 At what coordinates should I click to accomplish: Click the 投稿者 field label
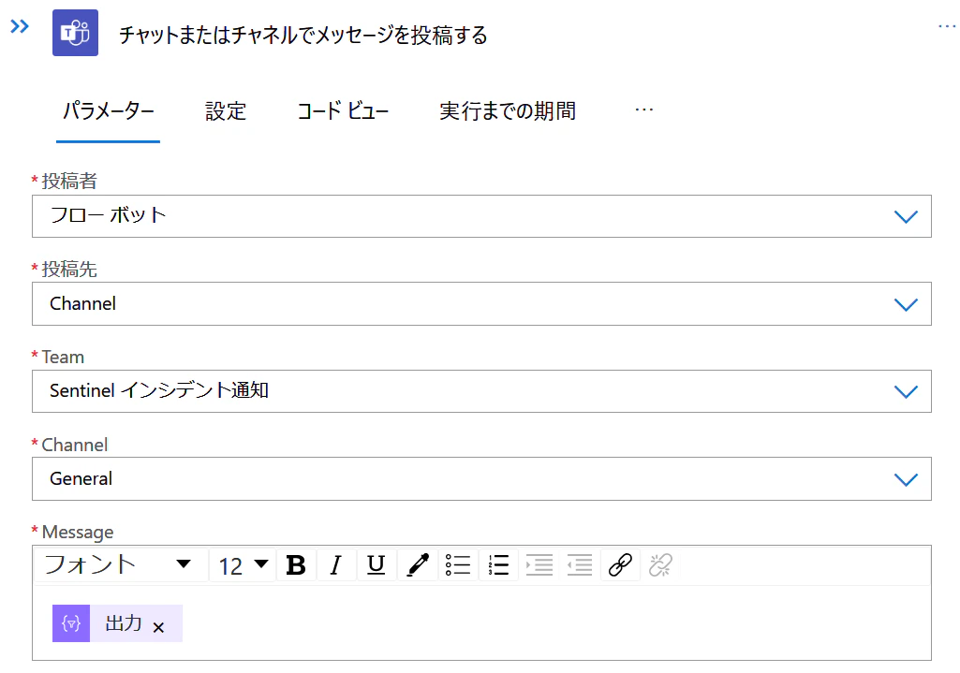(69, 181)
